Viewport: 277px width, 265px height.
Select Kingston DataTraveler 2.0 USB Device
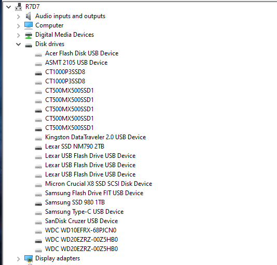(x=95, y=137)
